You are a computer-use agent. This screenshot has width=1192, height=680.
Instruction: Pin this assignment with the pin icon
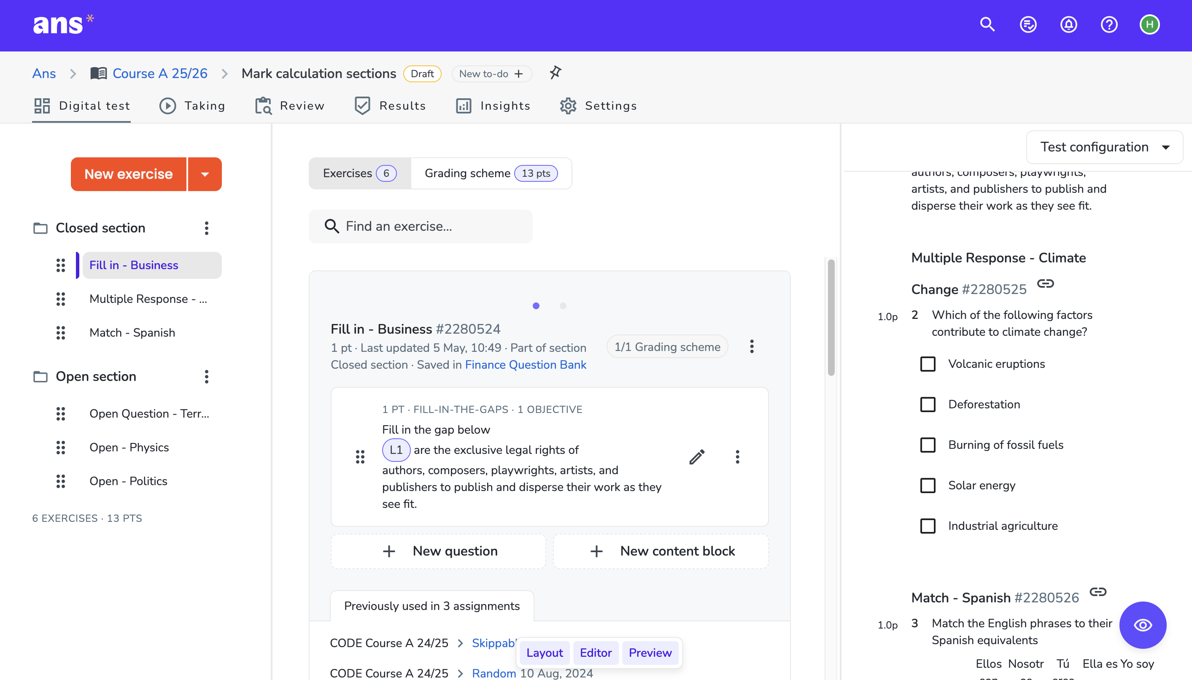555,73
